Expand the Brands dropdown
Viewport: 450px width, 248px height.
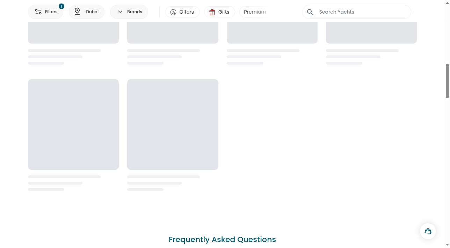tap(129, 12)
